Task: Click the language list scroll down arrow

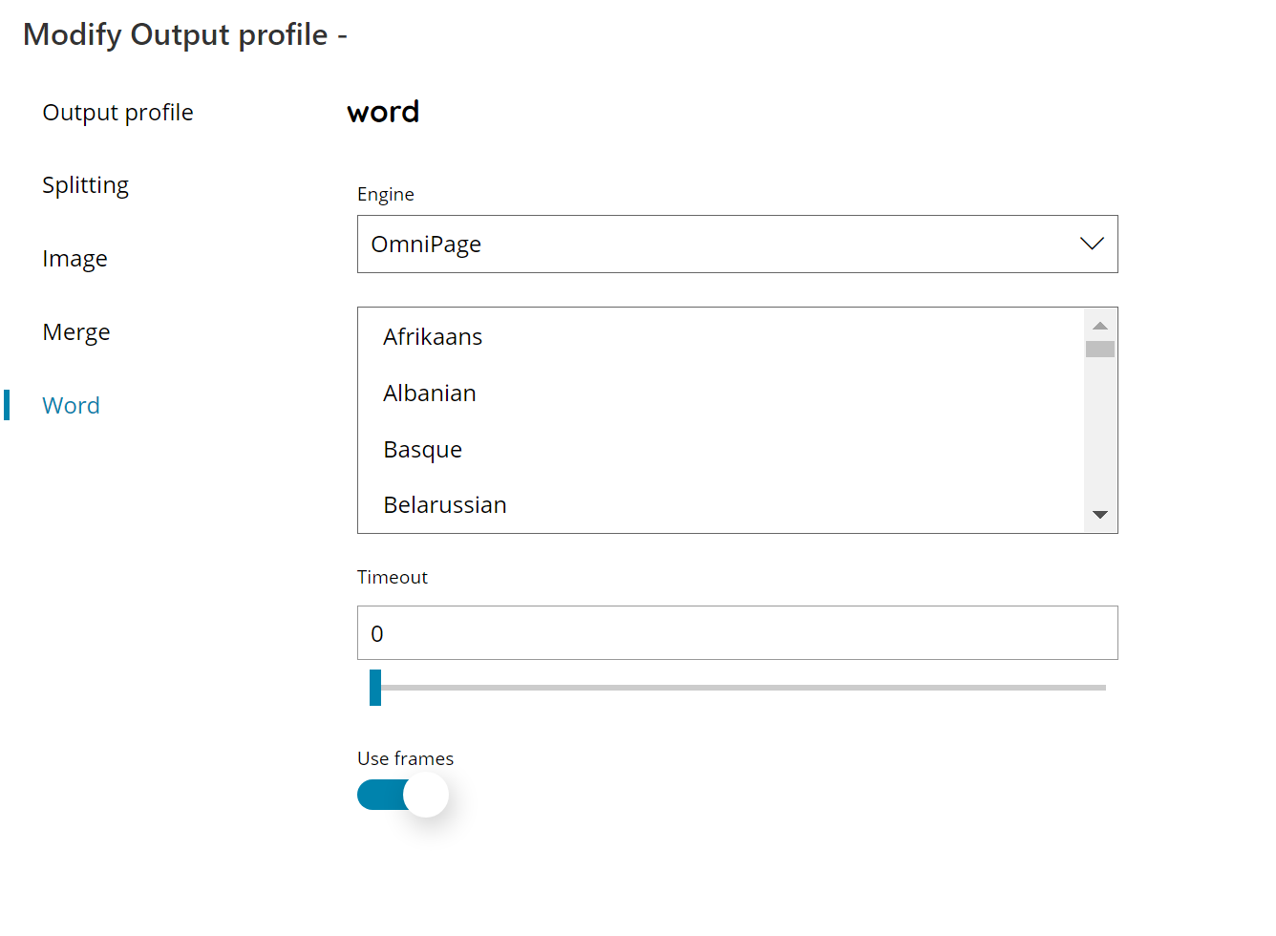Action: [x=1100, y=515]
